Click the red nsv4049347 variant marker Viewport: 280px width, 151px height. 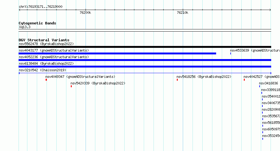(x=46, y=80)
